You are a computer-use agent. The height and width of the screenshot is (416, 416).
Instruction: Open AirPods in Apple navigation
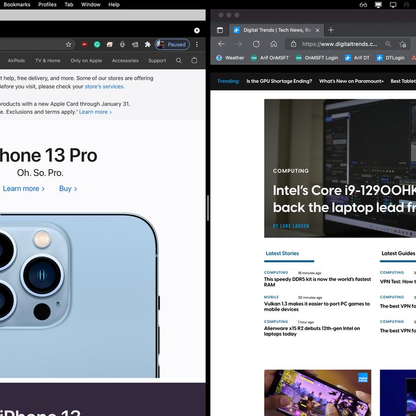(16, 61)
